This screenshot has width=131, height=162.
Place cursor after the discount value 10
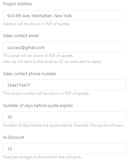tap(12, 149)
